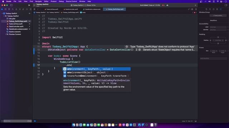
Task: Toggle the left padding checkbox
Action: tap(210, 40)
